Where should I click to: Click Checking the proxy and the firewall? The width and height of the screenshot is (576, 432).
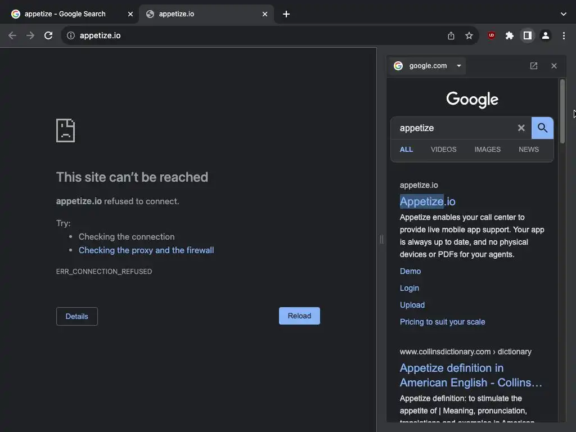[146, 250]
